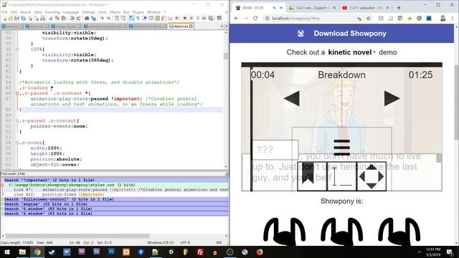Screen dimensions: 459x258
Task: Close the active styles.css document tab
Action: (x=191, y=27)
